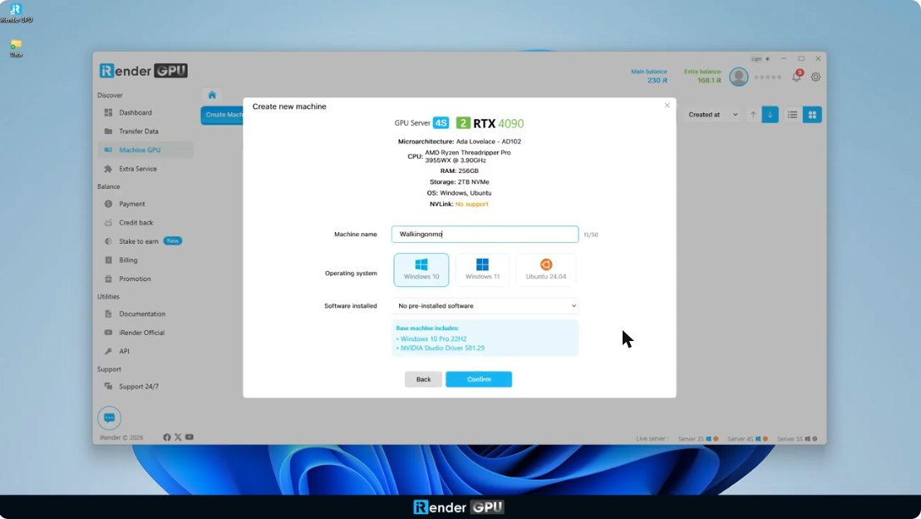This screenshot has height=519, width=921.
Task: Open Support 24/7 in the sidebar
Action: [145, 386]
